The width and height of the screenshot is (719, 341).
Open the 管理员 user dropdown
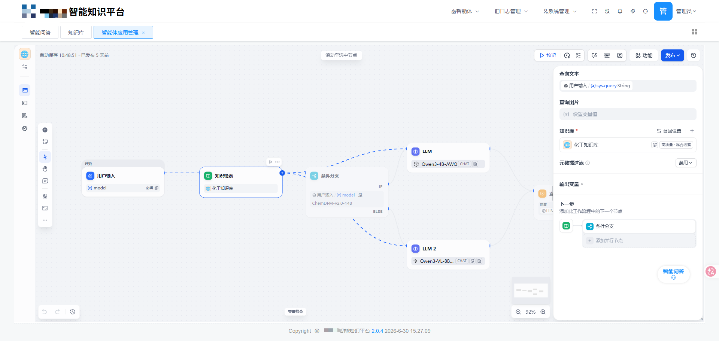[x=686, y=11]
